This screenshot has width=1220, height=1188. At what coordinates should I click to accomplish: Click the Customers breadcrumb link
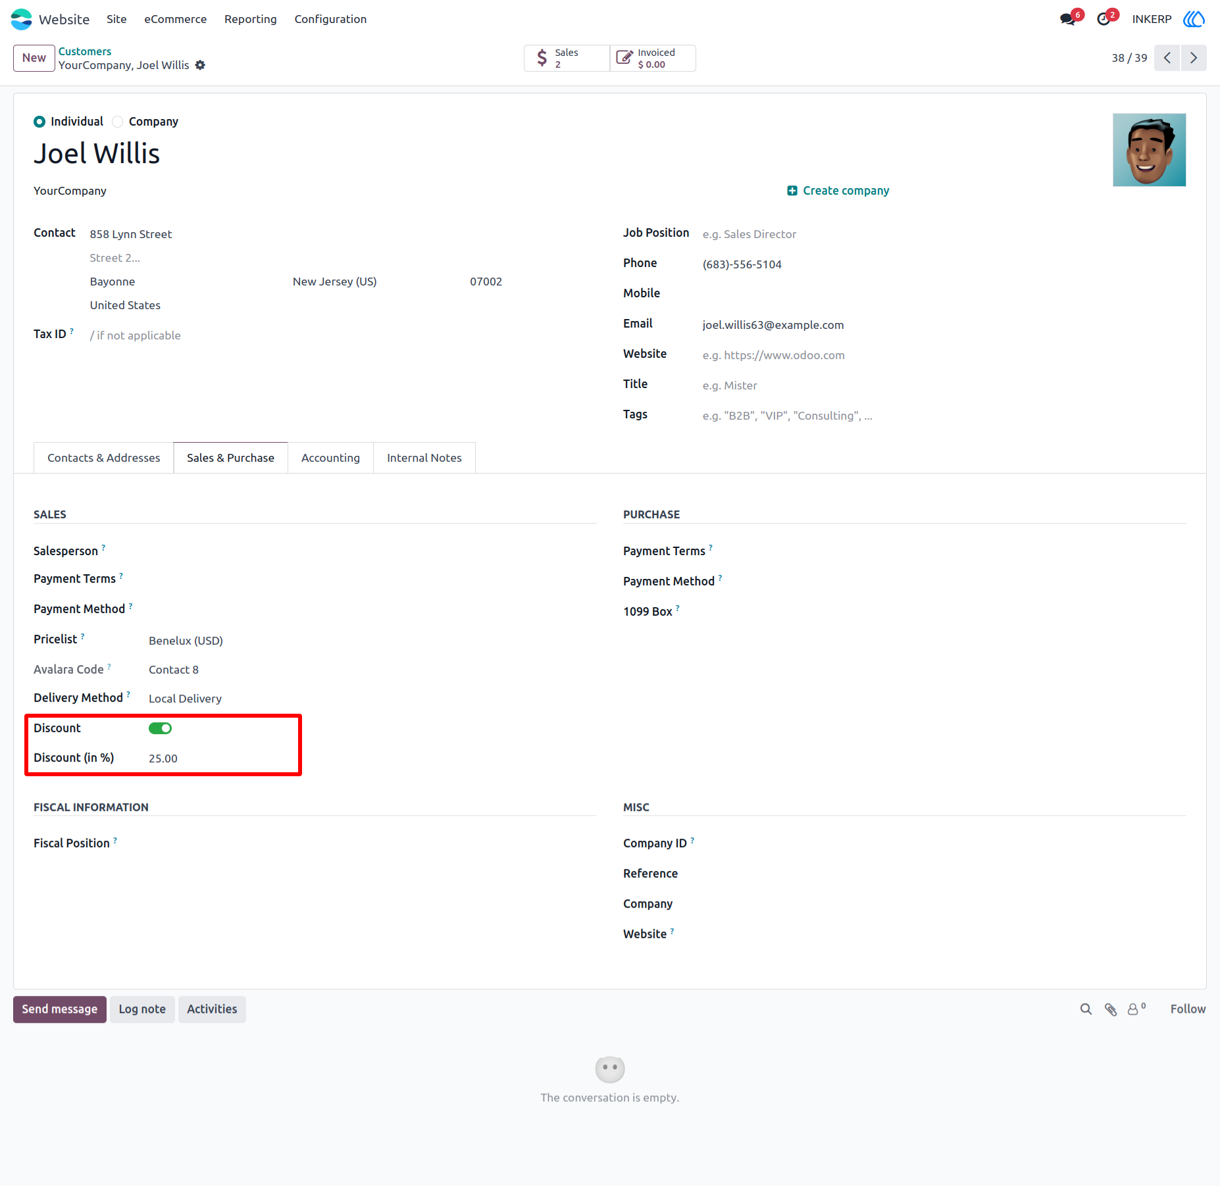coord(85,51)
